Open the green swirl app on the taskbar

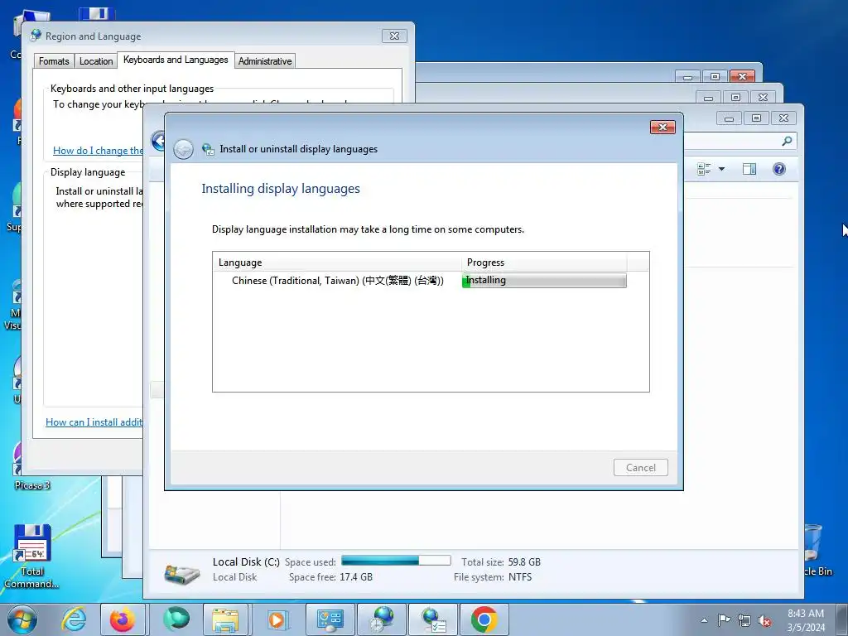tap(176, 619)
